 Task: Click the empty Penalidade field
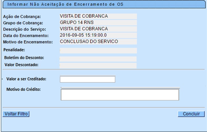pos(98,51)
